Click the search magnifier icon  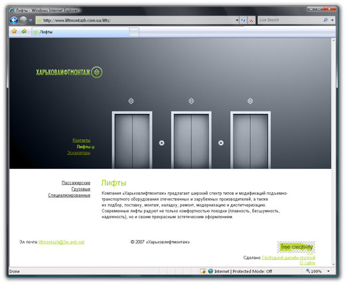pyautogui.click(x=326, y=20)
